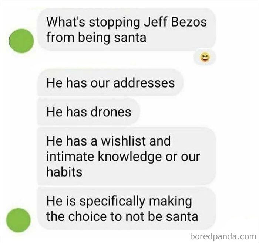Click the word "drones"

(x=111, y=112)
